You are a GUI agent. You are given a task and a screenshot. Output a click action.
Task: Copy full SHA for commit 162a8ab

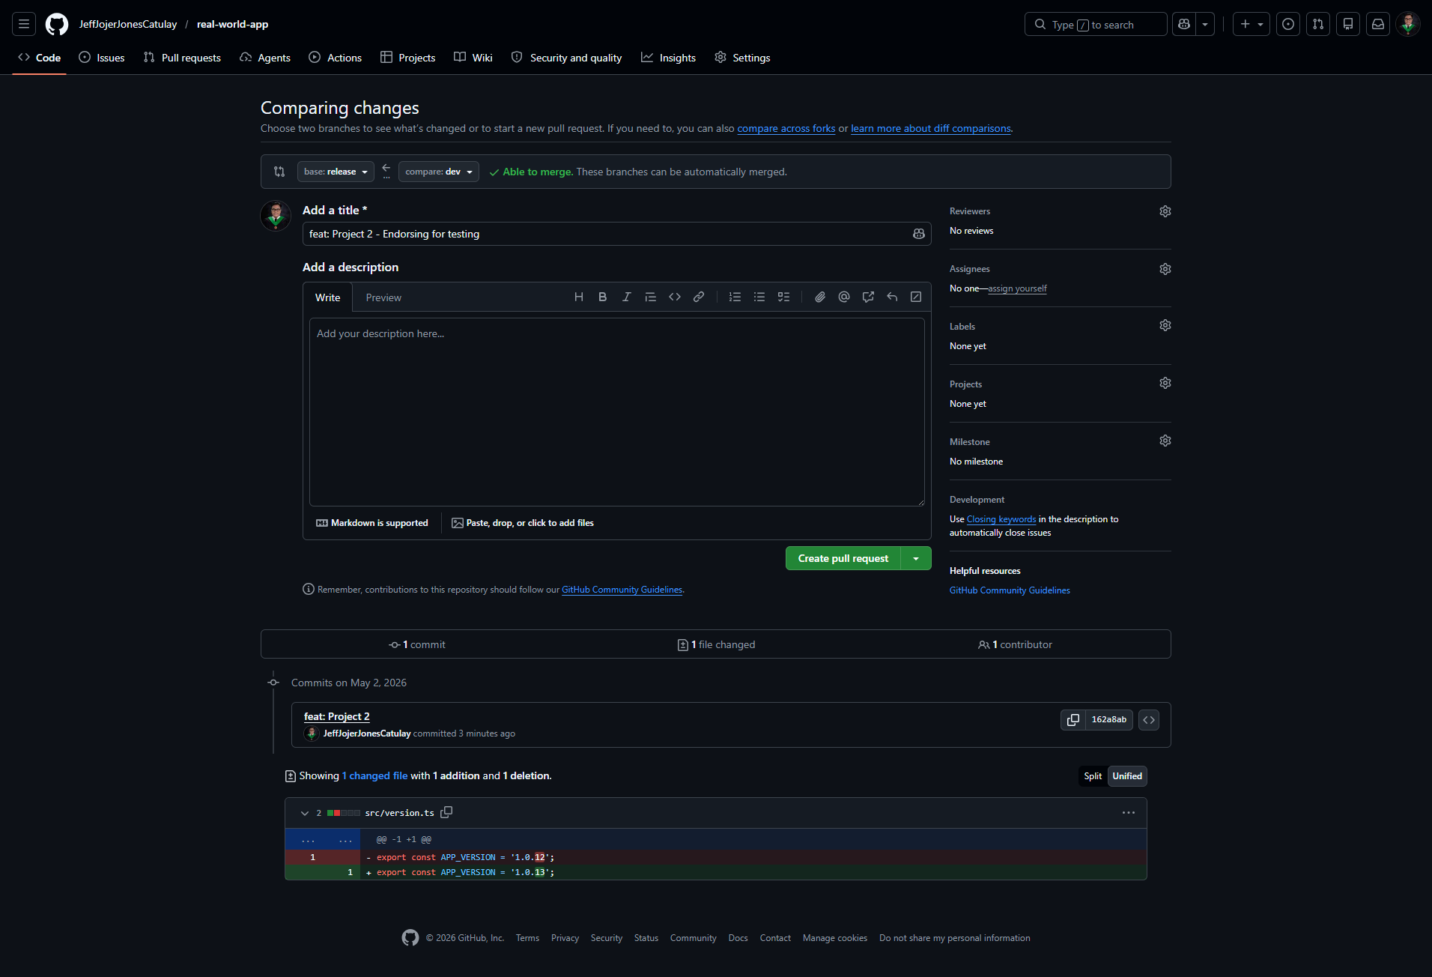click(x=1073, y=720)
